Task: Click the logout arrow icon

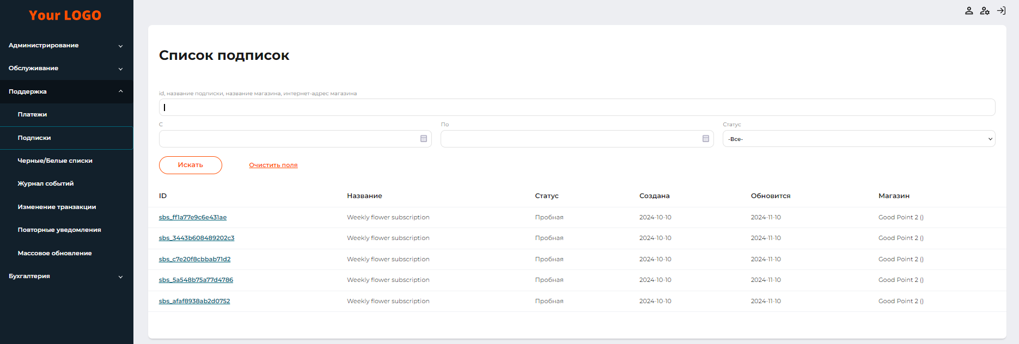Action: (1001, 11)
